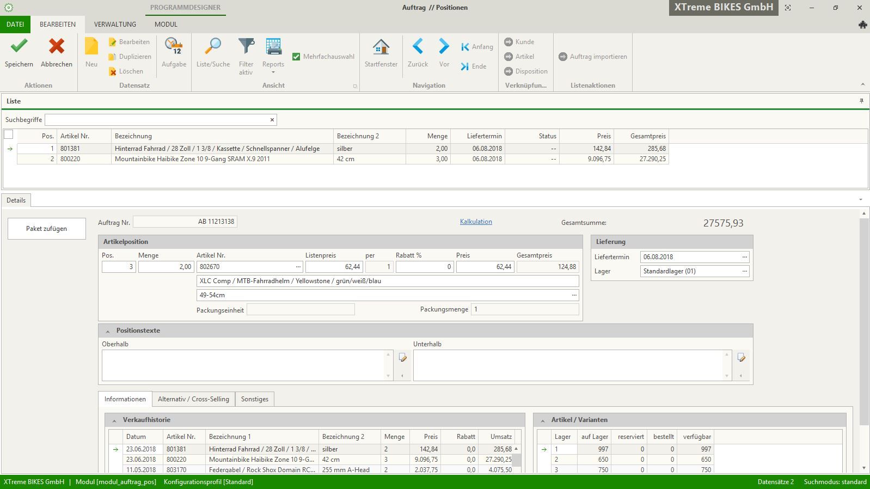Open the Kalkulation link
The height and width of the screenshot is (489, 870).
[x=476, y=222]
